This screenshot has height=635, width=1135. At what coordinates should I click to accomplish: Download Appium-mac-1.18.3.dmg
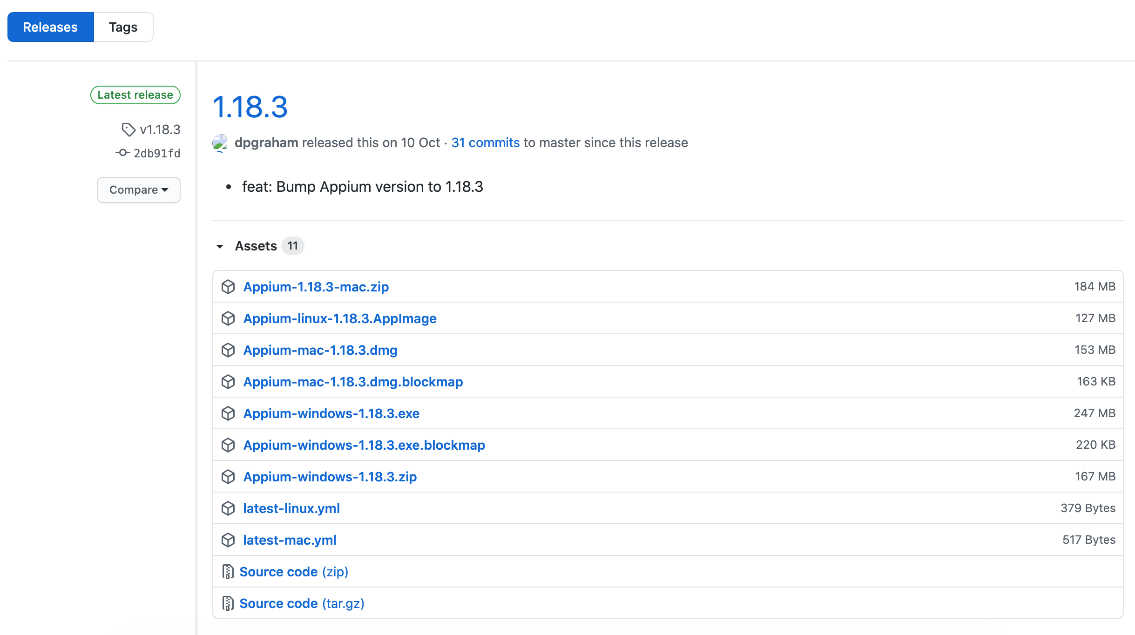320,350
